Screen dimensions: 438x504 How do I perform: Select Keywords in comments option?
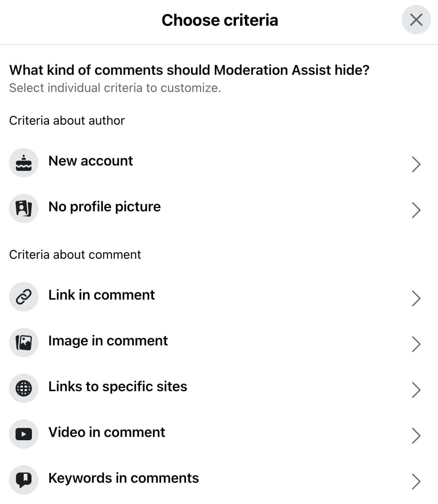219,480
